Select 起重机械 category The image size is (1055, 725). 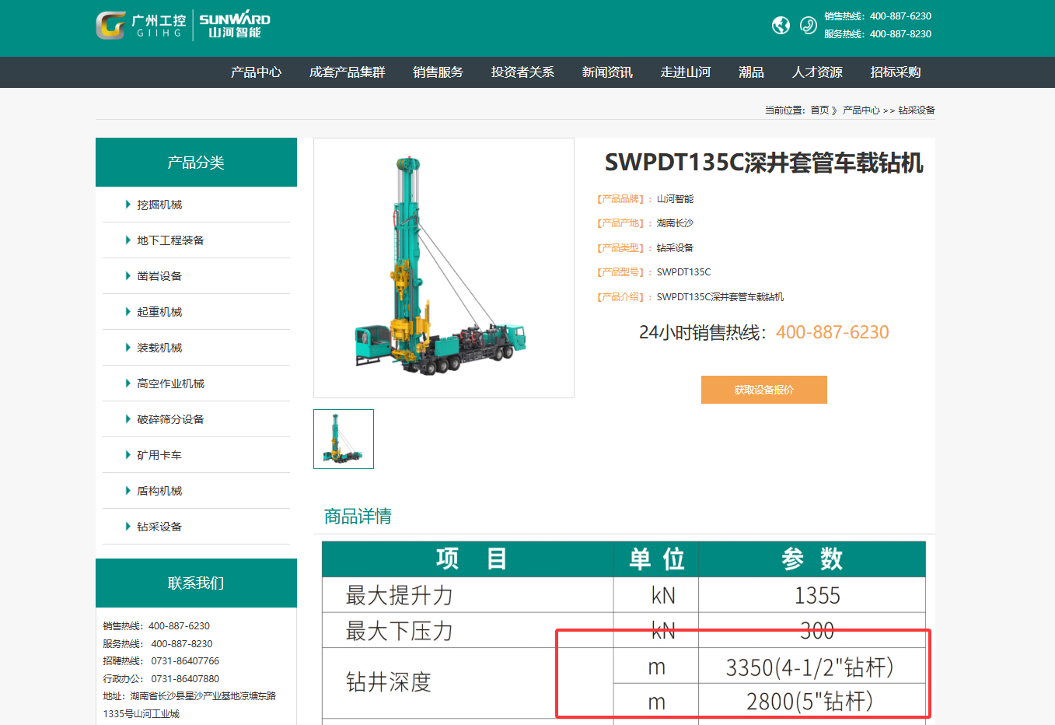click(x=159, y=312)
